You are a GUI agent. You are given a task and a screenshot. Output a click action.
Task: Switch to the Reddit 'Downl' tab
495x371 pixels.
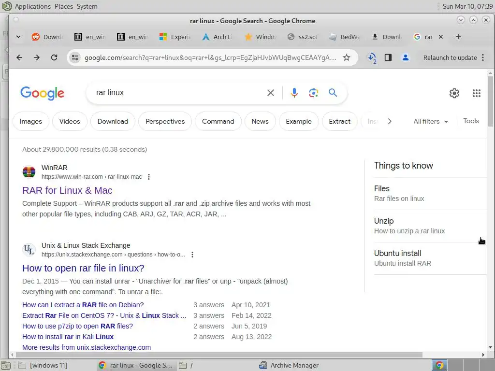(x=48, y=37)
